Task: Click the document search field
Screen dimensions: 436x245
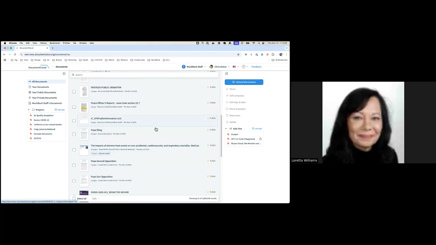Action: coord(144,75)
